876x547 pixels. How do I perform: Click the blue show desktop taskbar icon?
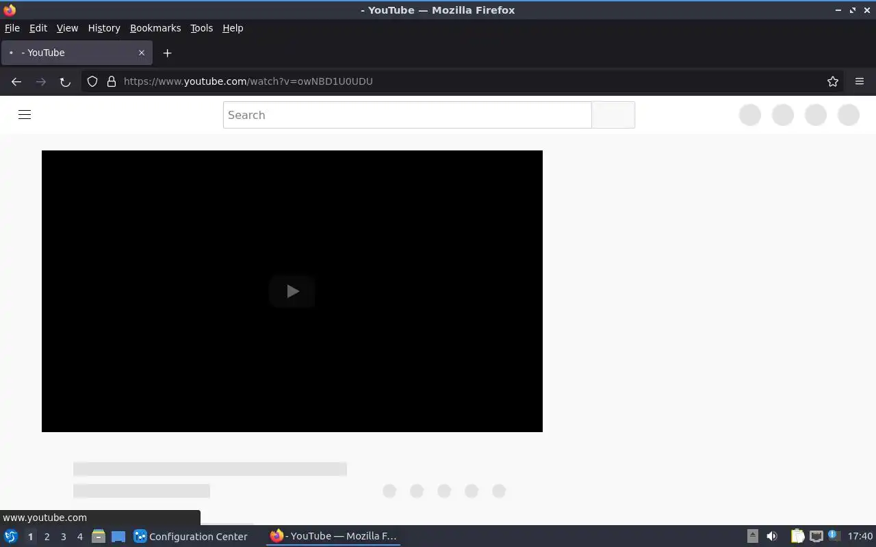click(x=118, y=537)
